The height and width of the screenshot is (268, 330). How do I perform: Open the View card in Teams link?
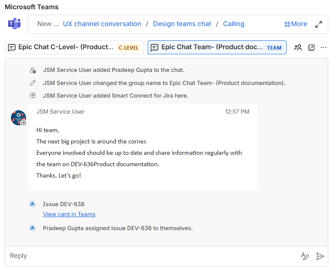pyautogui.click(x=69, y=214)
